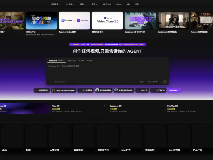This screenshot has width=213, height=160.
Task: Switch to the AI 视频 tab
Action: point(81,61)
